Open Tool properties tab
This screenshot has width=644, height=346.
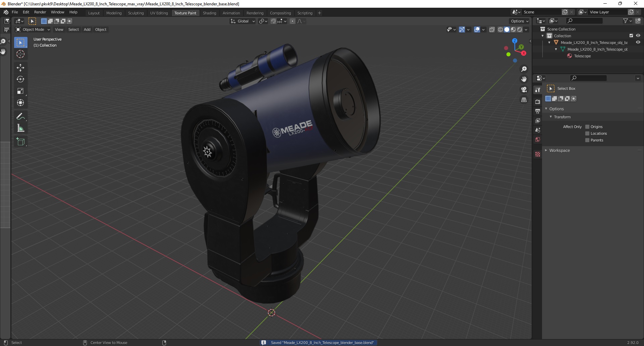[538, 90]
